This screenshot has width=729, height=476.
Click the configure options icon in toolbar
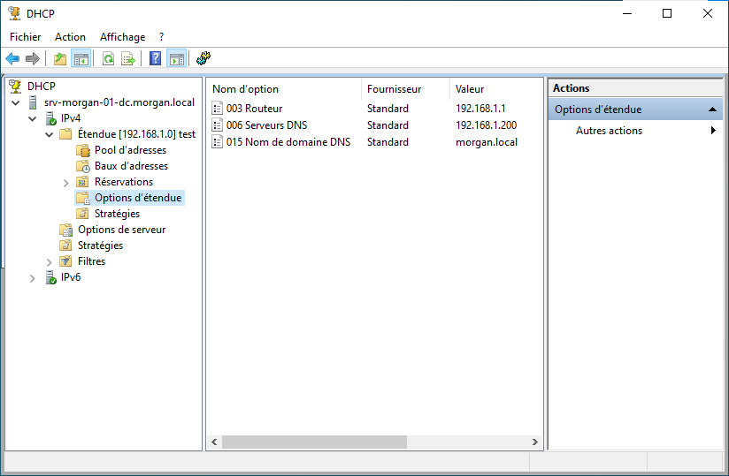tap(203, 59)
